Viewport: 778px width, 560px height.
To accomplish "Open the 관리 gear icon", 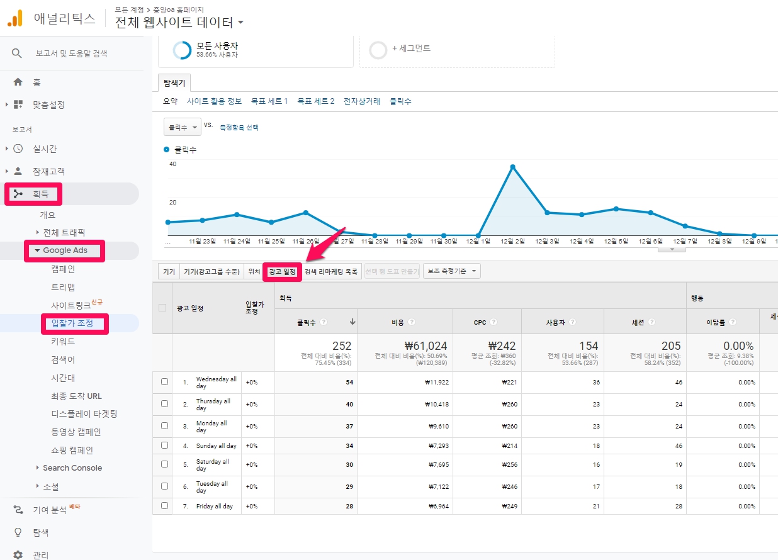I will point(18,555).
